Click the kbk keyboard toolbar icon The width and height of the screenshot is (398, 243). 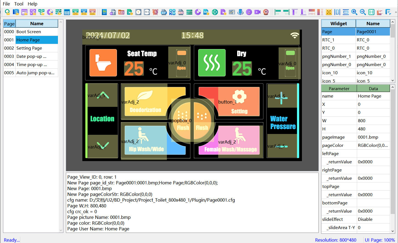[x=93, y=12]
